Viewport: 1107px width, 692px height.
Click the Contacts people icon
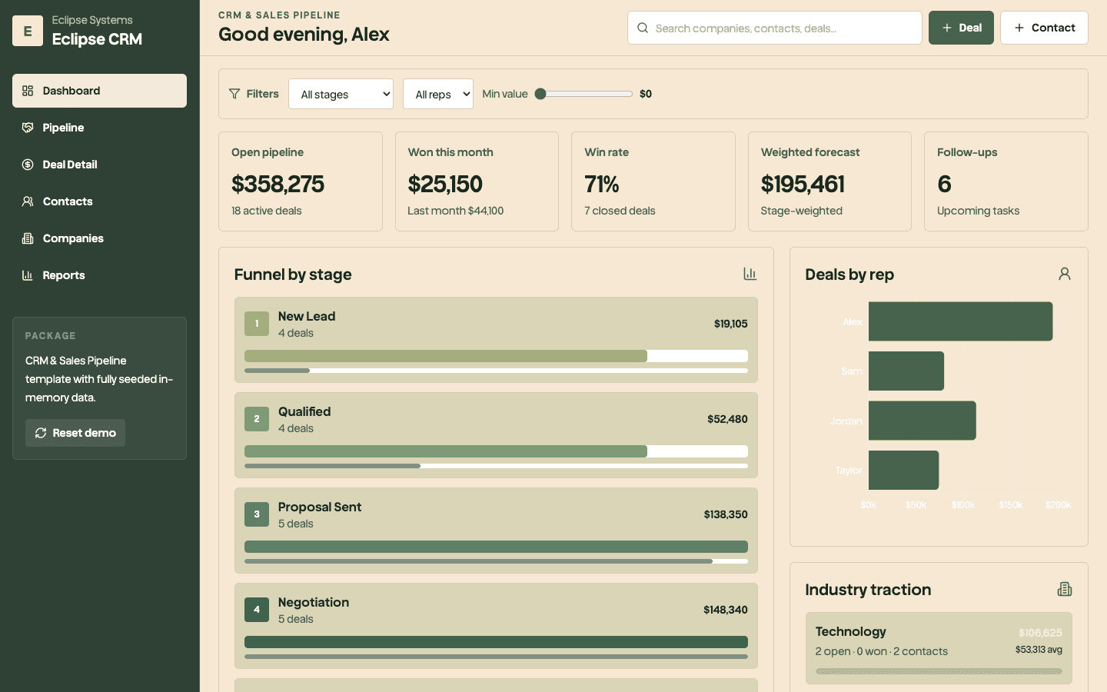(x=28, y=201)
